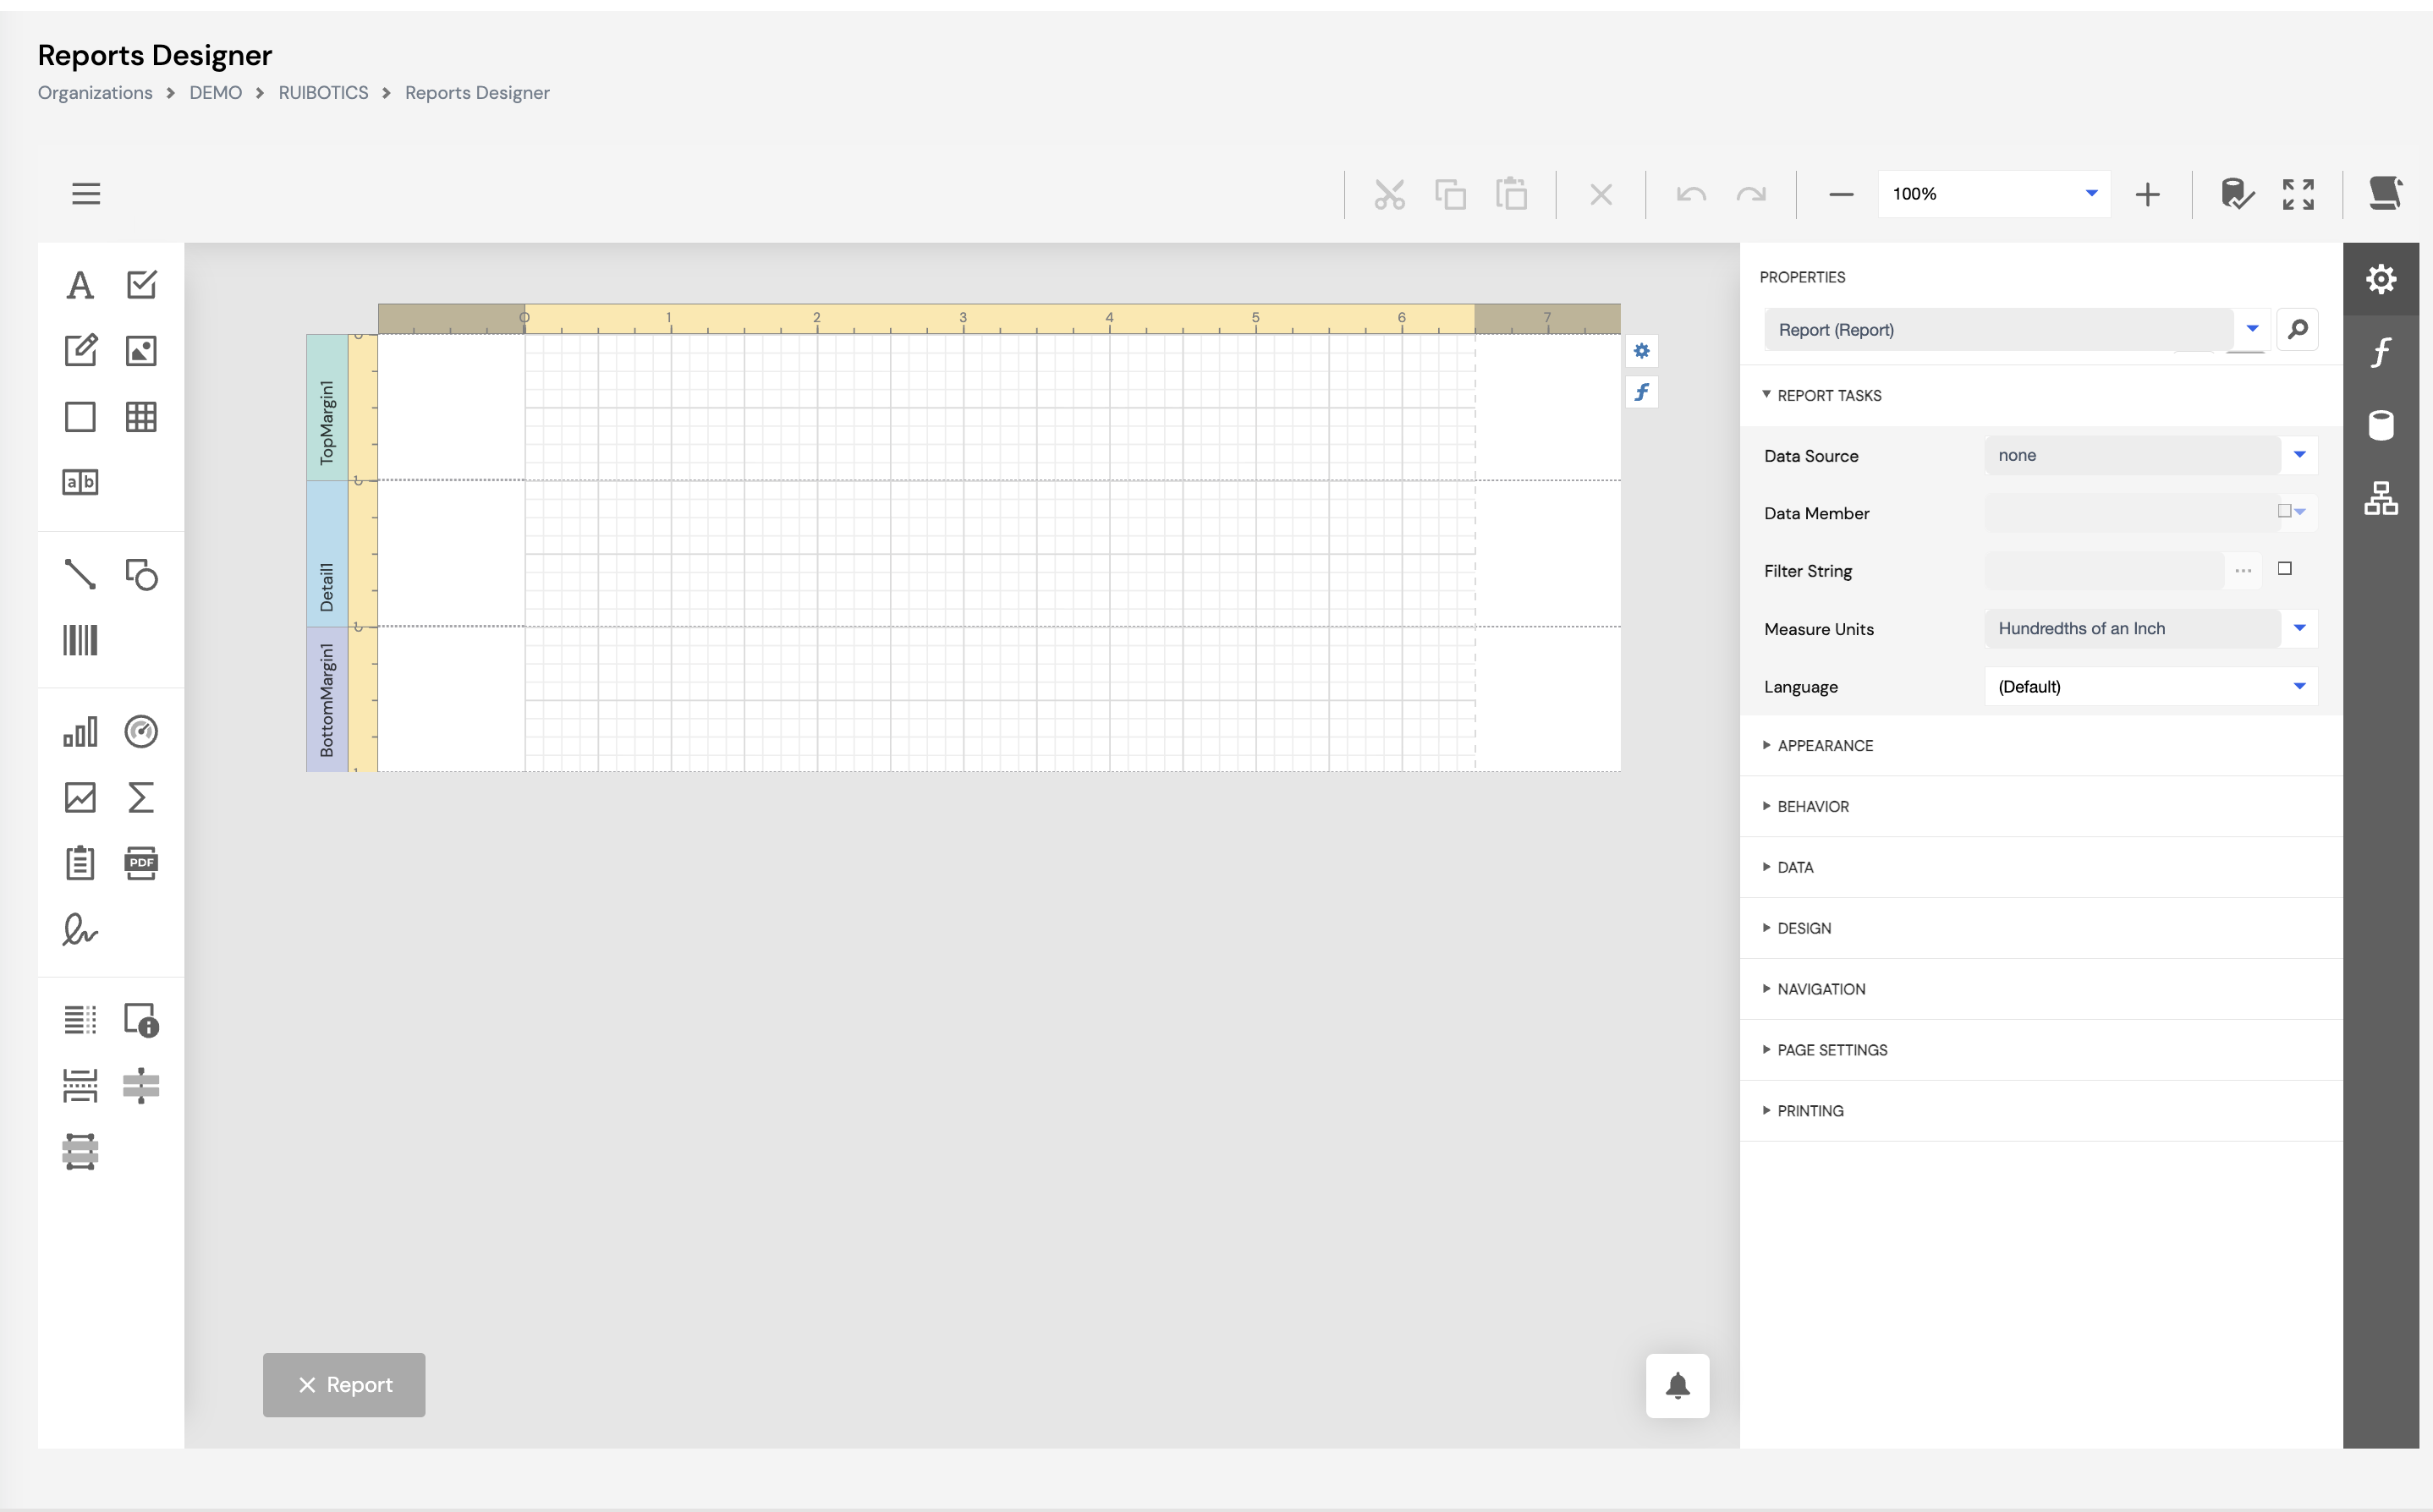The width and height of the screenshot is (2433, 1512).
Task: Select the Table of Contents tool
Action: click(x=80, y=1020)
